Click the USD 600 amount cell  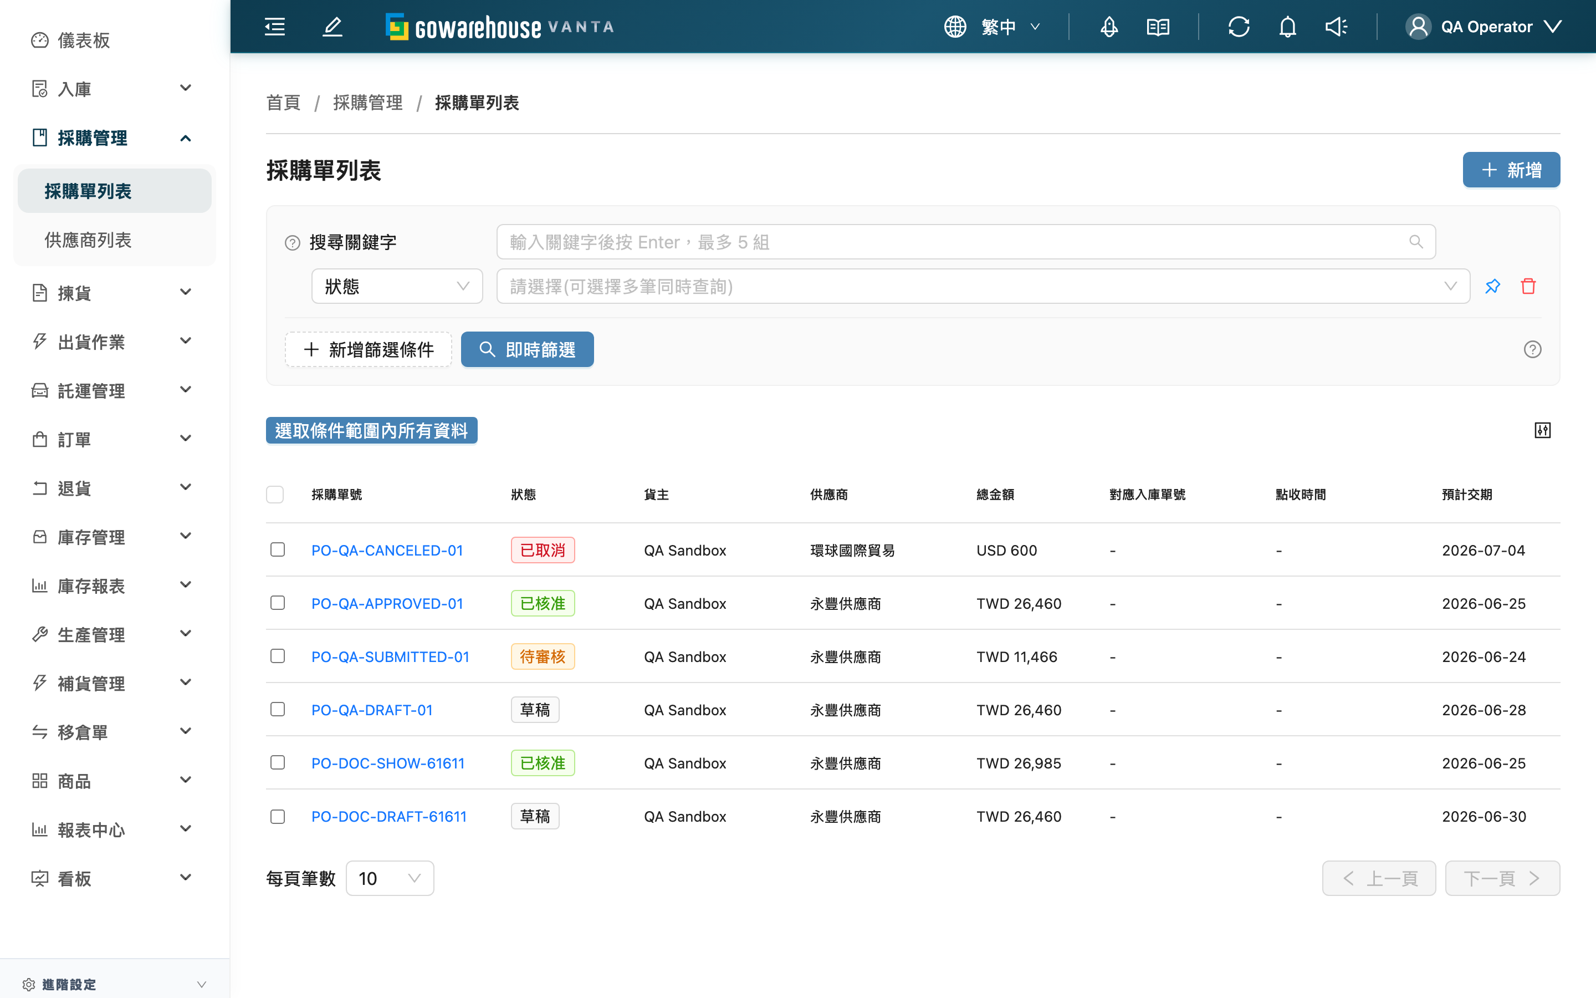1006,551
